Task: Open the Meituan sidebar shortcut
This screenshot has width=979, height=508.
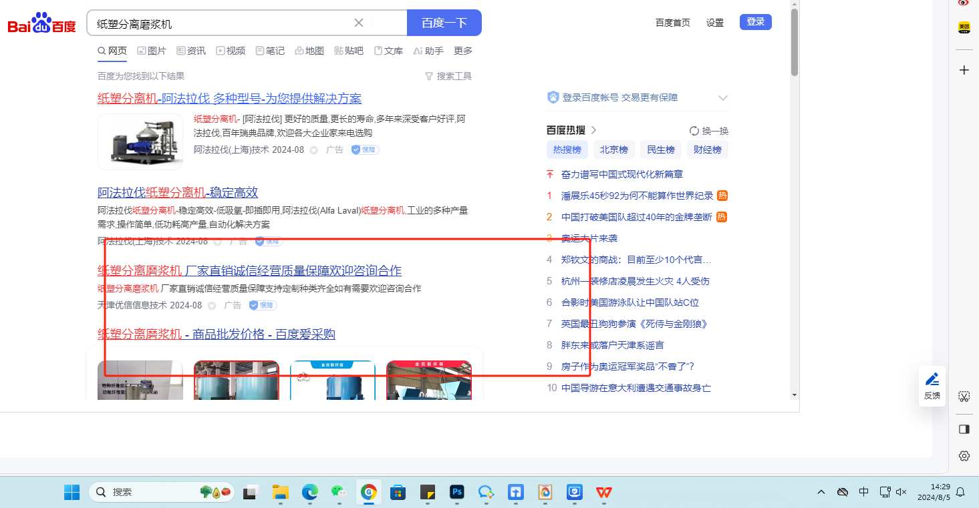Action: [x=964, y=27]
